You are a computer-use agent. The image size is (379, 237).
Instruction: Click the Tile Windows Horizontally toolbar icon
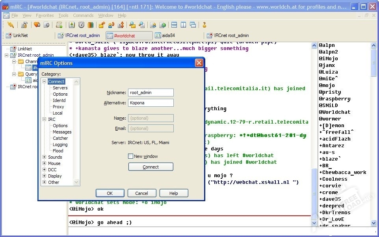pos(174,25)
